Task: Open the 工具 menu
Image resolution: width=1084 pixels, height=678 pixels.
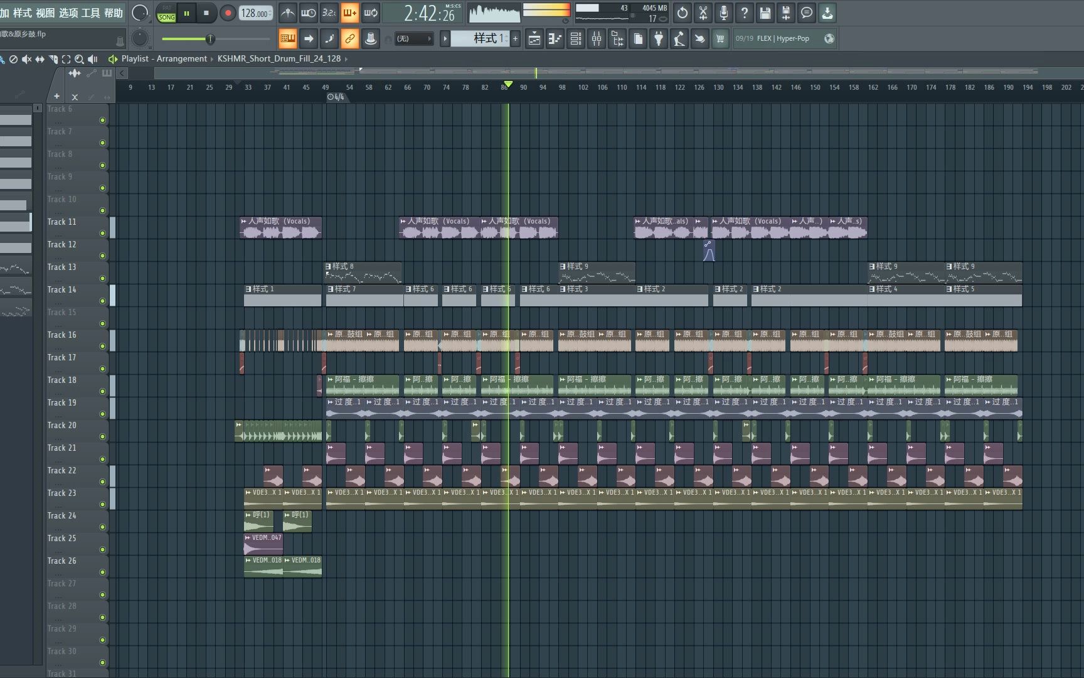Action: (x=91, y=13)
